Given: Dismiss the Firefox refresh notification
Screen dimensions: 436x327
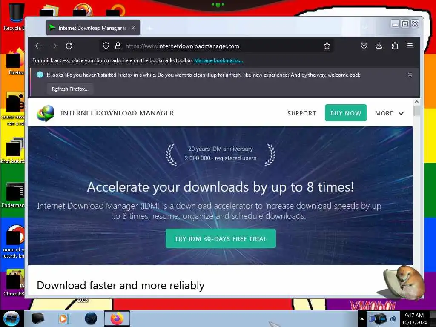Looking at the screenshot, I should pyautogui.click(x=410, y=75).
